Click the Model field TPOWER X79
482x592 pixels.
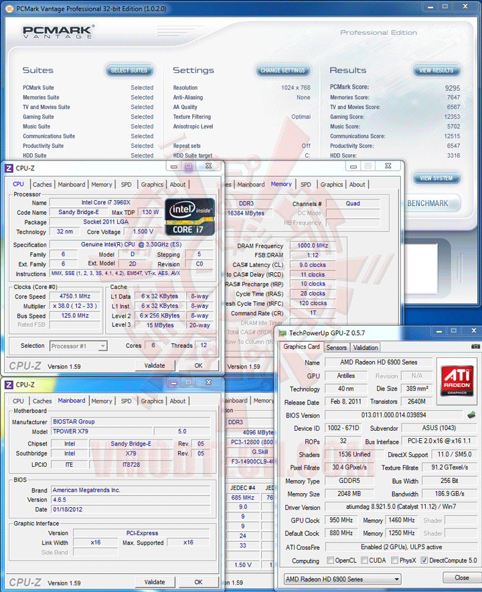(x=102, y=431)
